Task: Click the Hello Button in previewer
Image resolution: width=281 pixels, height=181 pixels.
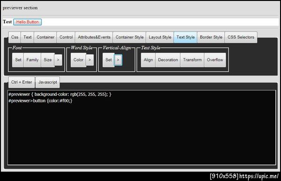Action: (27, 22)
